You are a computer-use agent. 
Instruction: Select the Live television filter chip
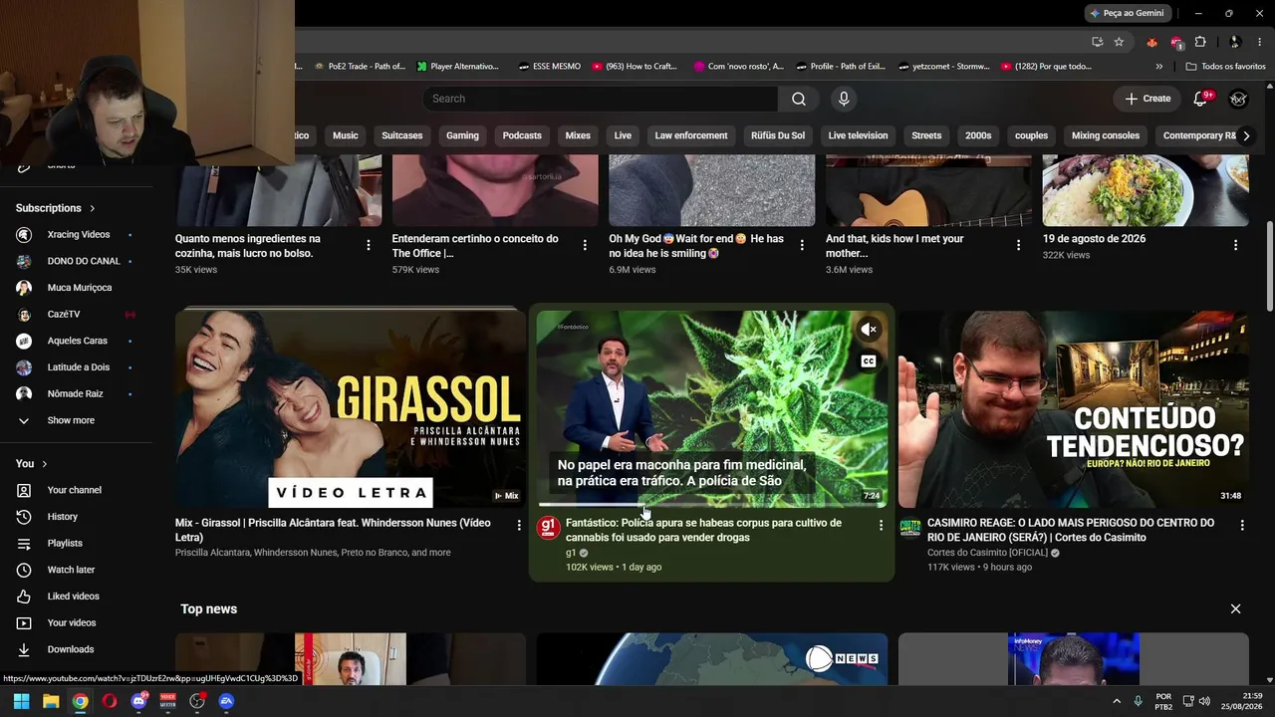pyautogui.click(x=858, y=135)
